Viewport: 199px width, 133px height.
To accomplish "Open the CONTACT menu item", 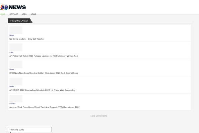I will point(14,14).
